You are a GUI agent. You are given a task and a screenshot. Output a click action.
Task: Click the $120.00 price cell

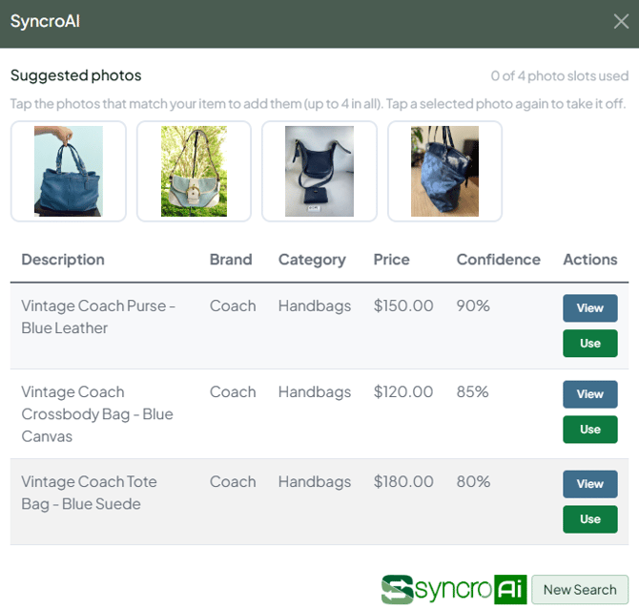coord(403,392)
